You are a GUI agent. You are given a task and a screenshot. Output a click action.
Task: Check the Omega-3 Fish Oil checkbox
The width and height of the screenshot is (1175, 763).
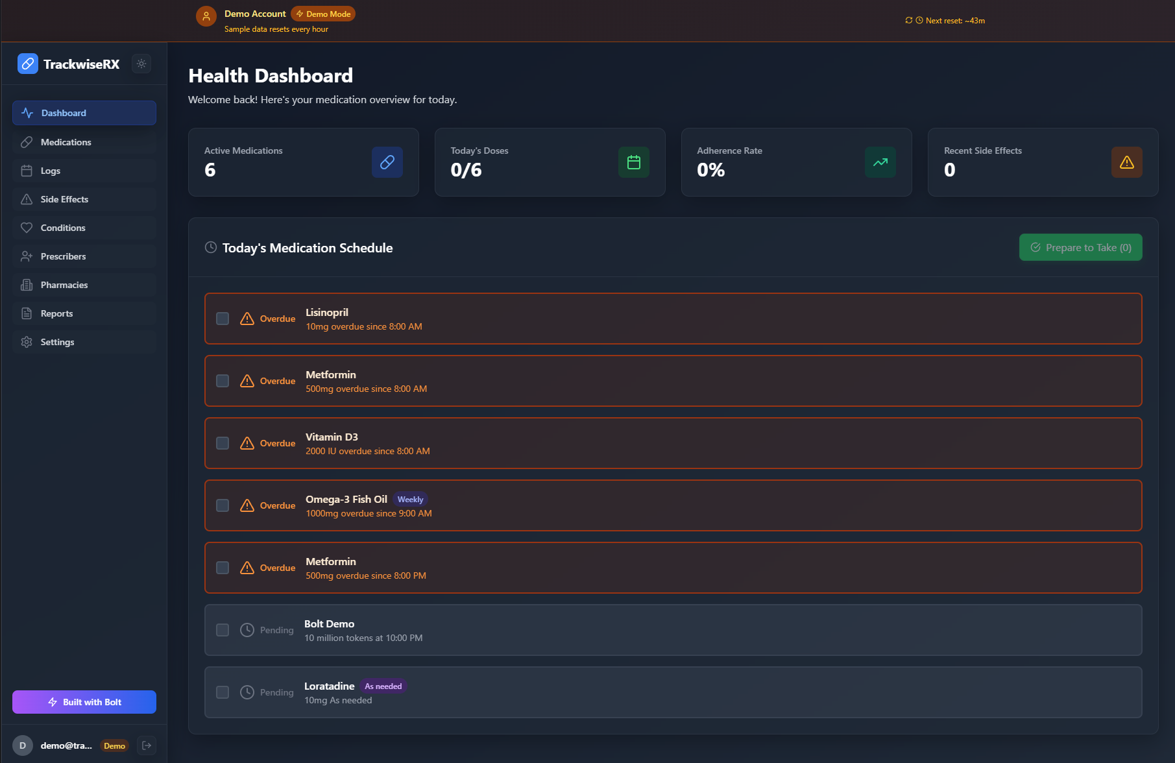(223, 505)
